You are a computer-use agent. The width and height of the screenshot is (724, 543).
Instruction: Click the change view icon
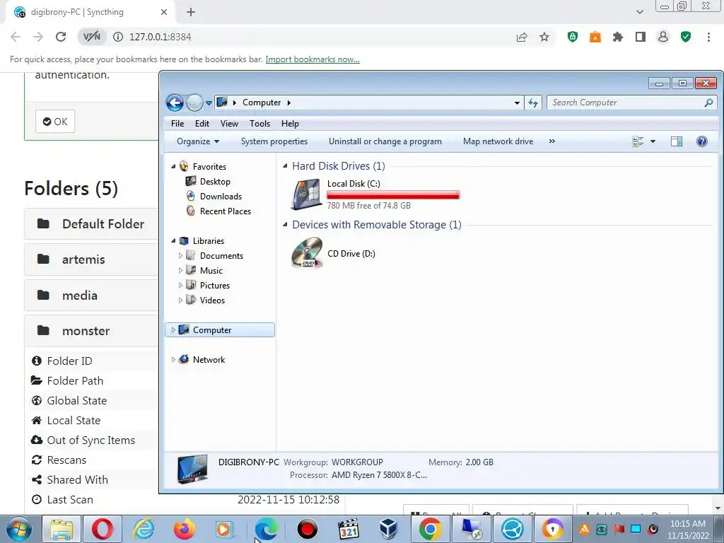pyautogui.click(x=638, y=141)
